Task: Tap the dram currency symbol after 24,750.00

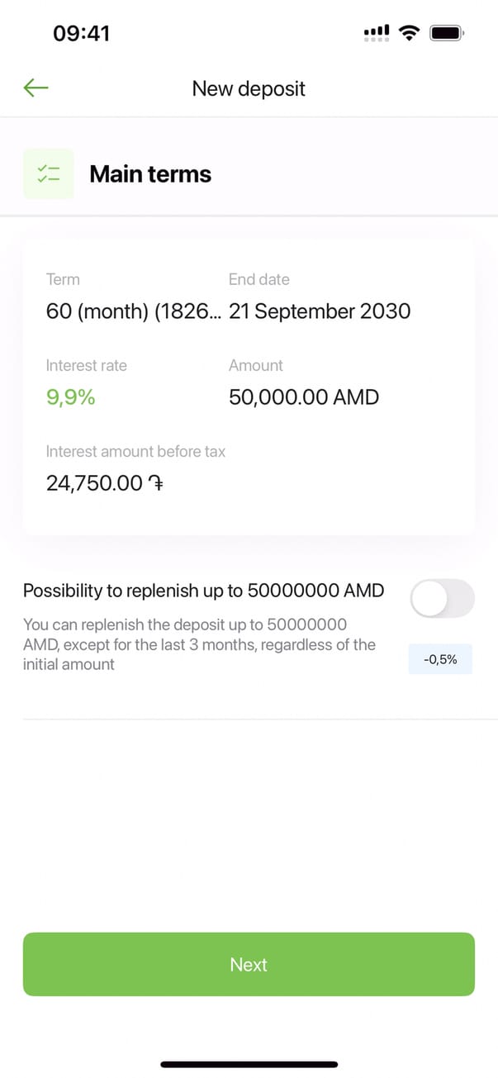Action: (x=154, y=484)
